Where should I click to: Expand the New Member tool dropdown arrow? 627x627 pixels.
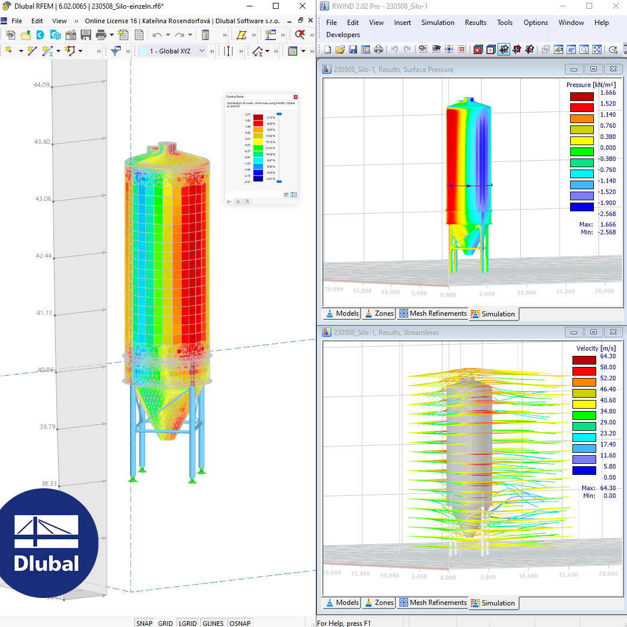(59, 51)
